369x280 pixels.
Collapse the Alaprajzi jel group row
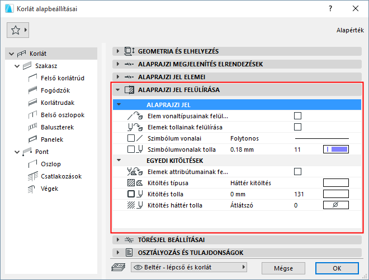119,104
